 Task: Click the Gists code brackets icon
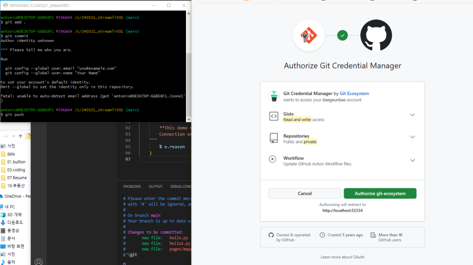coord(273,116)
